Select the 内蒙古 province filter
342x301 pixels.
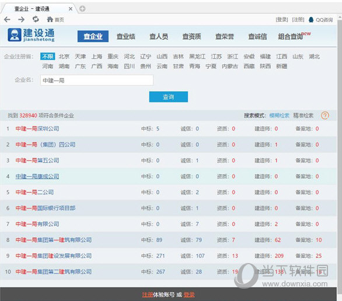click(230, 66)
